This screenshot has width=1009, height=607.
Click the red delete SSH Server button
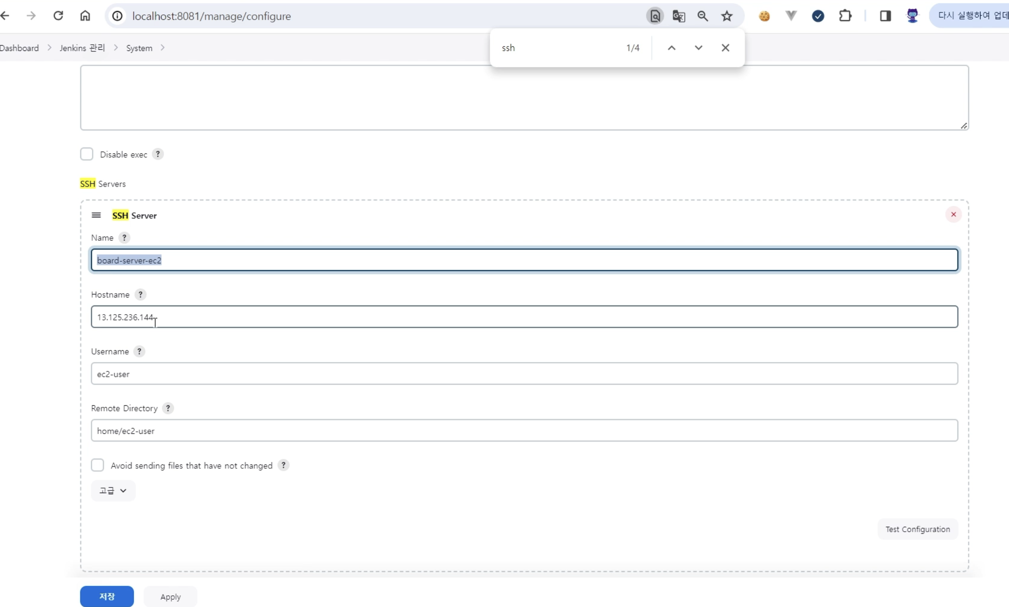coord(953,214)
